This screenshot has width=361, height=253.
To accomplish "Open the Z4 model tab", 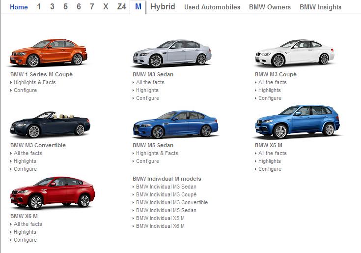I will coord(121,7).
